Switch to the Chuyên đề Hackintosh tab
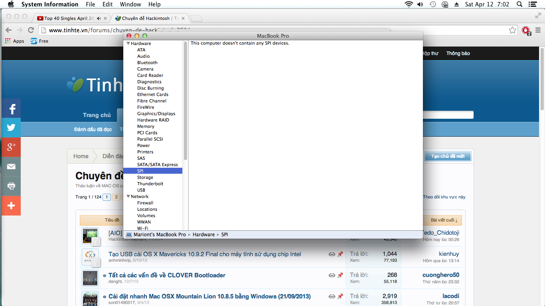545x306 pixels. 150,18
